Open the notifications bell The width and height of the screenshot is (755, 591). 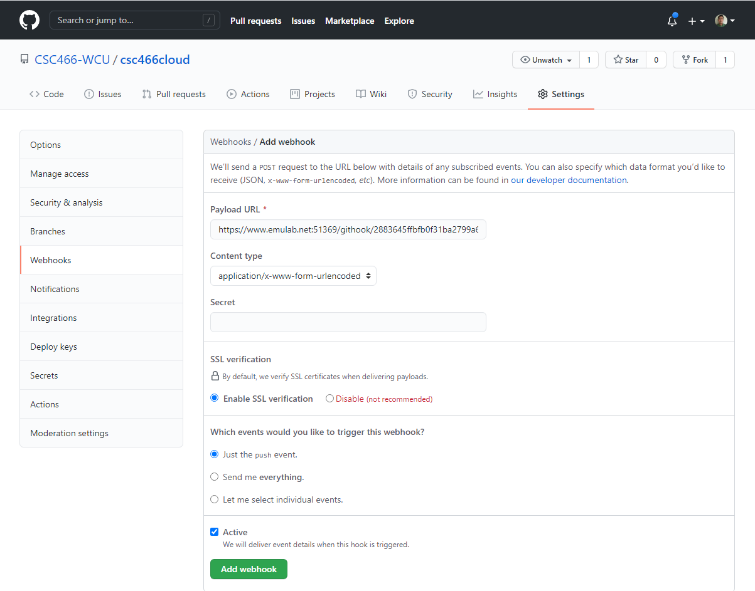point(672,21)
